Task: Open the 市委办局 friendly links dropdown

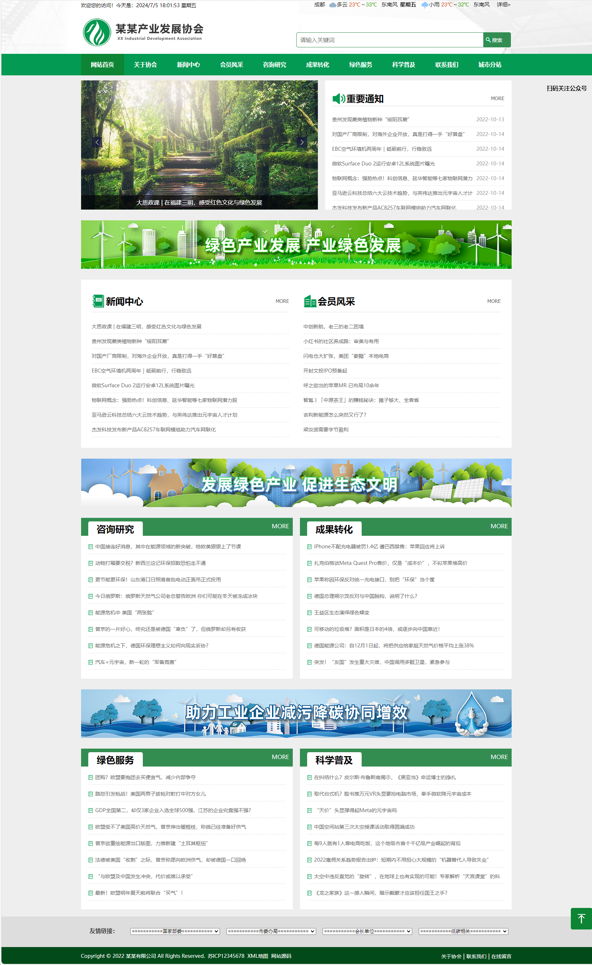Action: click(x=271, y=931)
